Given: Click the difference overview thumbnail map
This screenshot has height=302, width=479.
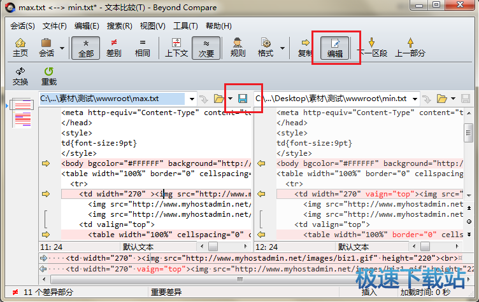Looking at the screenshot, I should 22,113.
